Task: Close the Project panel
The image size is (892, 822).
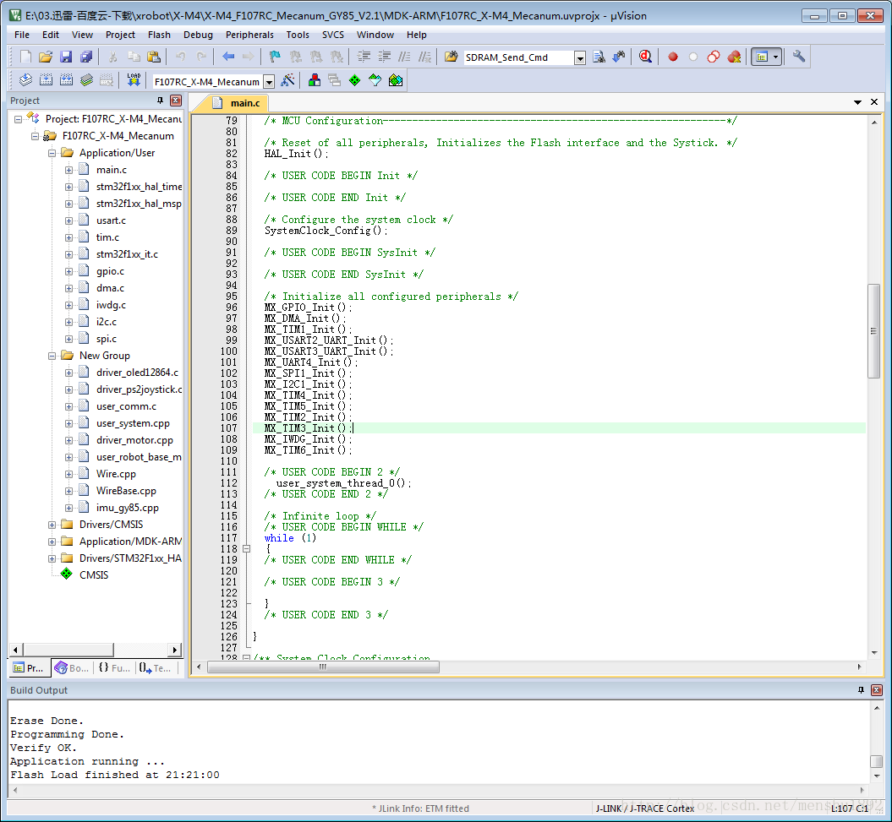Action: 177,101
